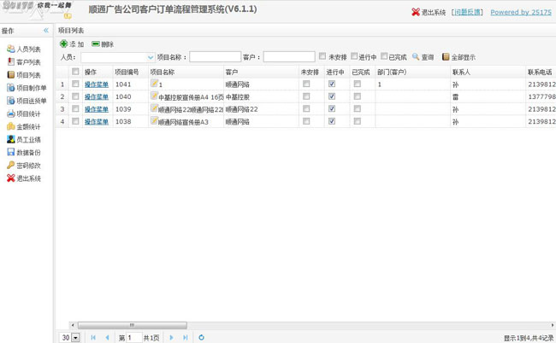Screen dimensions: 556x343
Task: Open 操作菜单 for project 1039
Action: coord(97,109)
